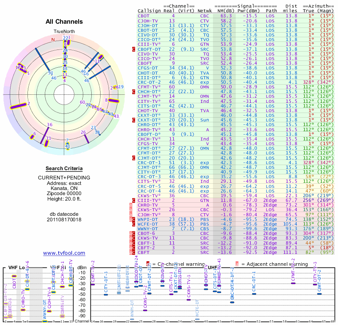Click adjacent channel warning icon beside CHRO-TV channel 5
Screen dimensions: 338x325
click(131, 204)
